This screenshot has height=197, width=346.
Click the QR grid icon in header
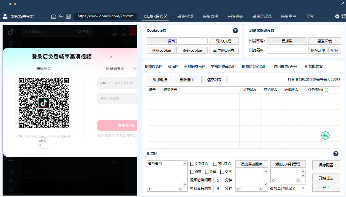pos(344,17)
